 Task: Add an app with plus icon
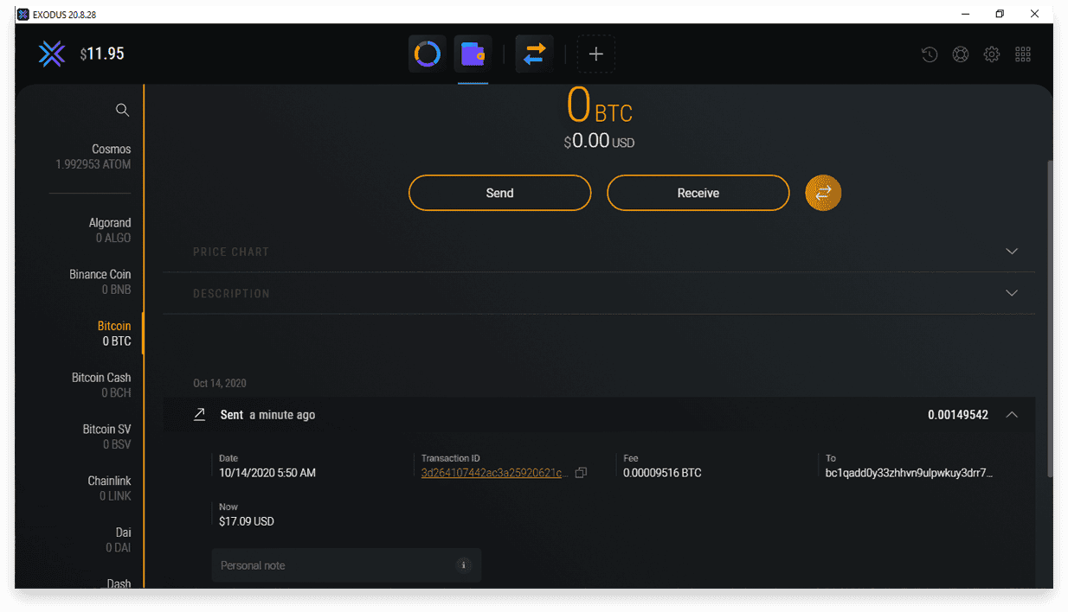coord(595,54)
